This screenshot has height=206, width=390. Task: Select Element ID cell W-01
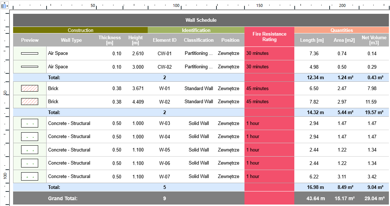(x=164, y=88)
